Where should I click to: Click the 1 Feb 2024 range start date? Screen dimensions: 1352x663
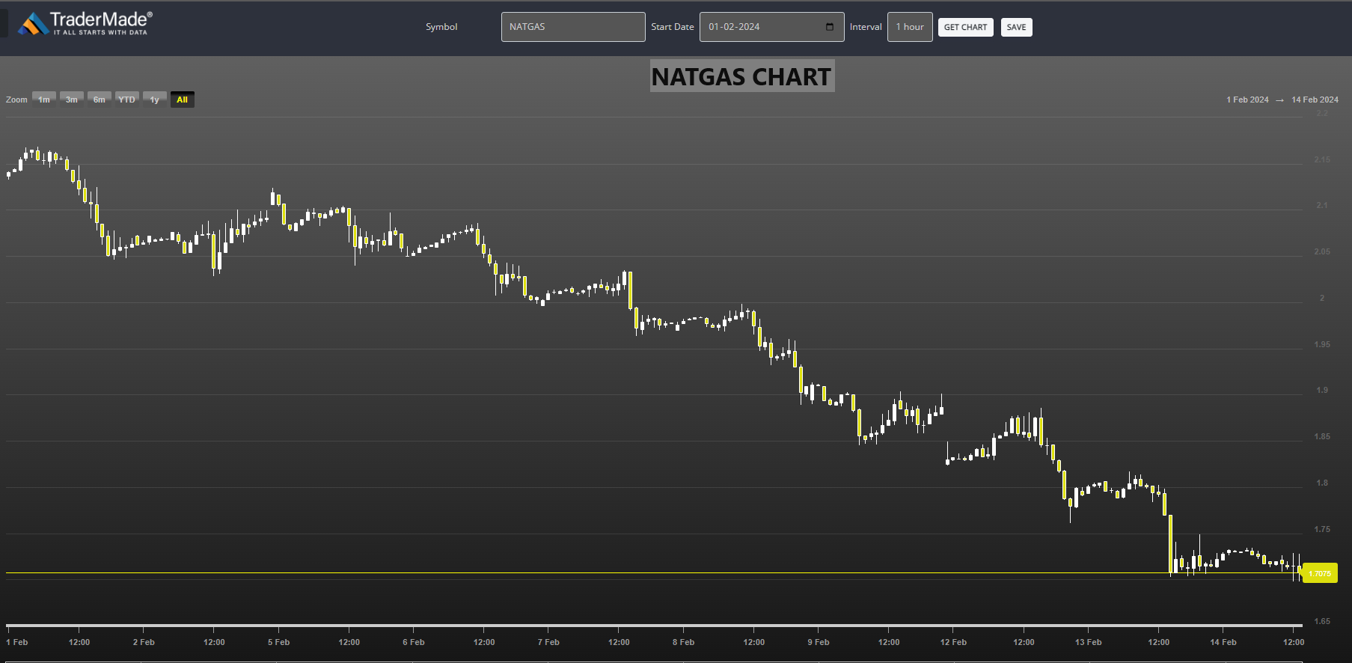tap(1247, 100)
